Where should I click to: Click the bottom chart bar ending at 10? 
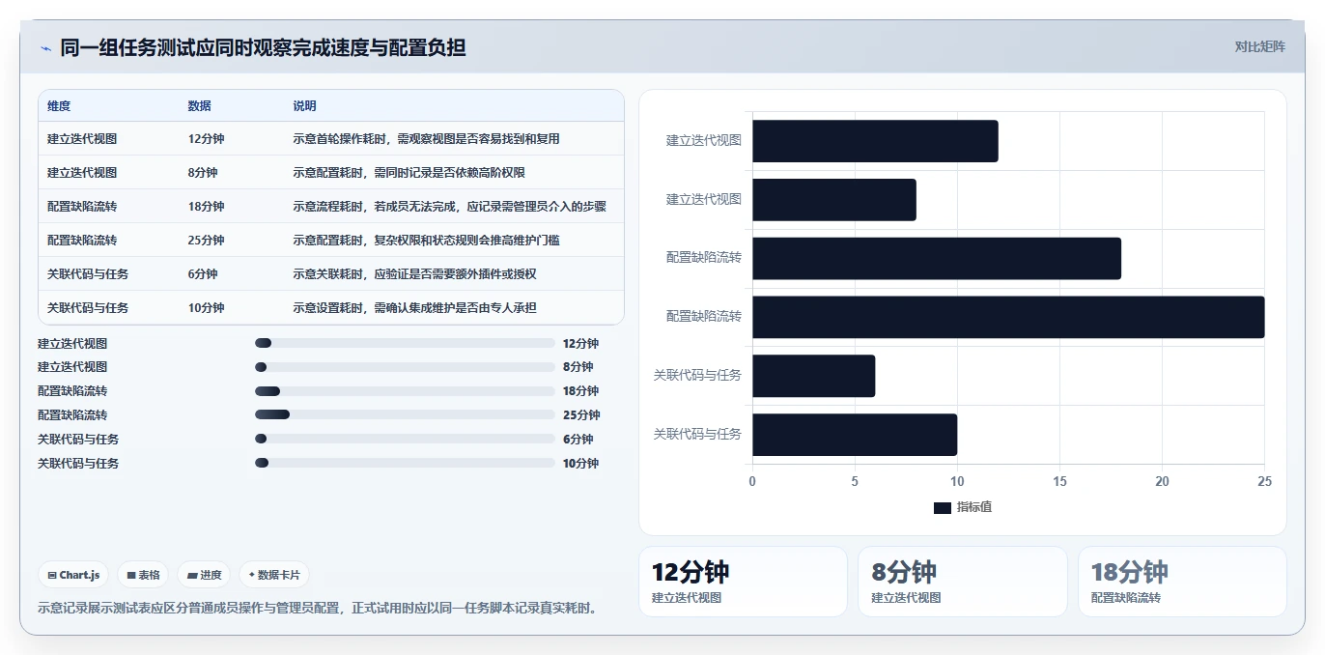click(x=855, y=435)
